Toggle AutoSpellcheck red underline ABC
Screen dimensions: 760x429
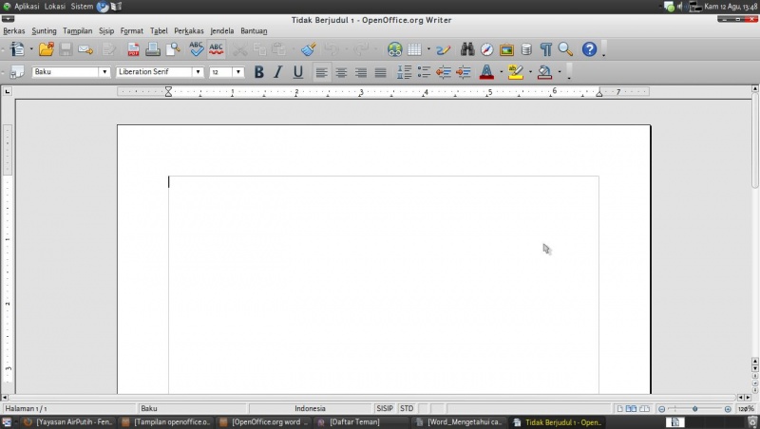[x=217, y=49]
